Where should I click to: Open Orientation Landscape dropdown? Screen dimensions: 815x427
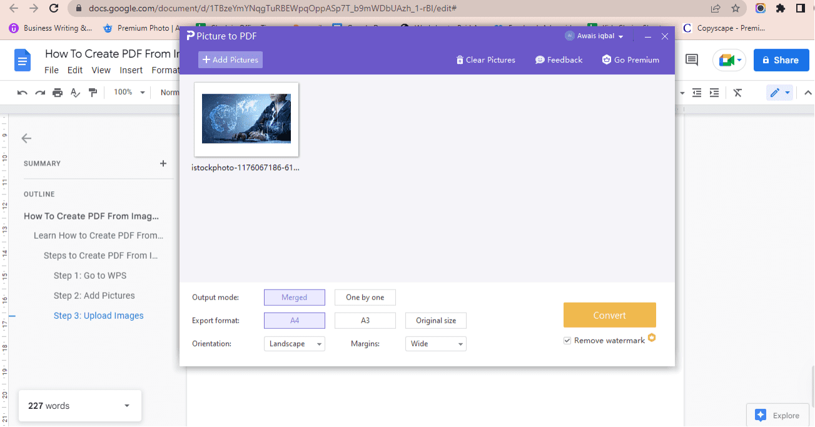tap(294, 344)
